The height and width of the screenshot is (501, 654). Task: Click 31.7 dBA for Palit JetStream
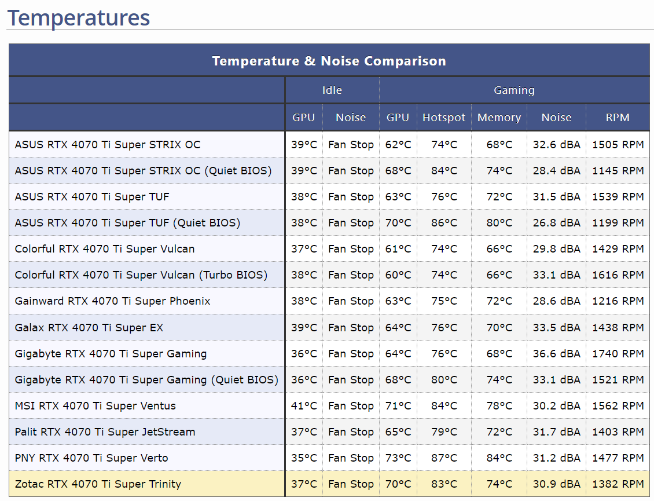point(556,431)
